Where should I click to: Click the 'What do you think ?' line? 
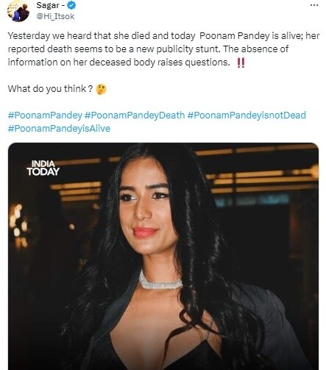click(50, 89)
